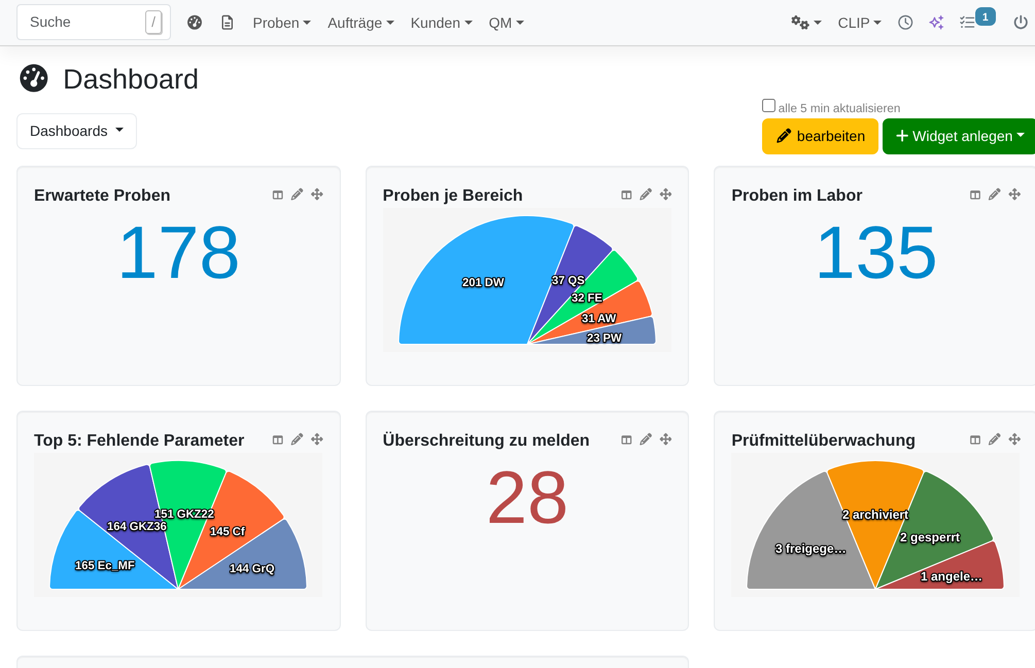Click move handle of Proben im Labor widget
Viewport: 1035px width, 668px height.
tap(1014, 195)
